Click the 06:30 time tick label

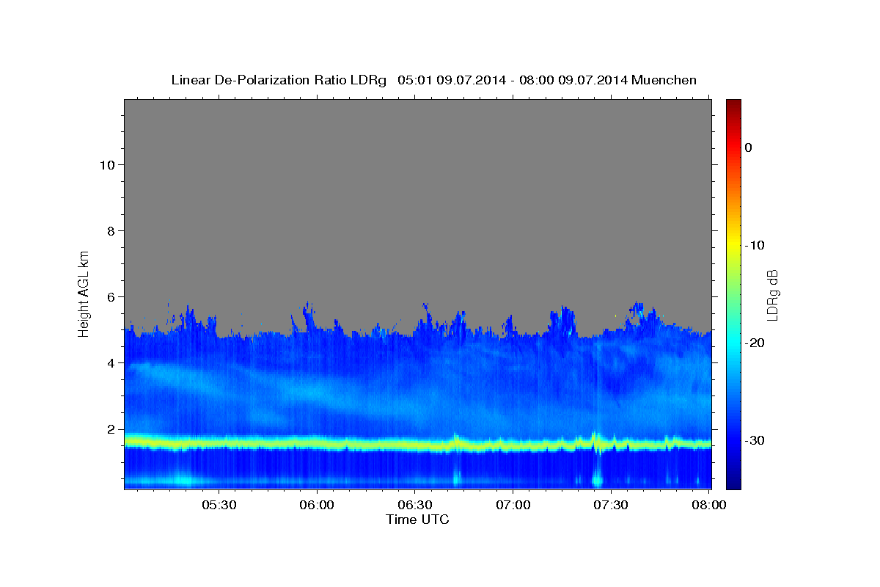click(414, 506)
